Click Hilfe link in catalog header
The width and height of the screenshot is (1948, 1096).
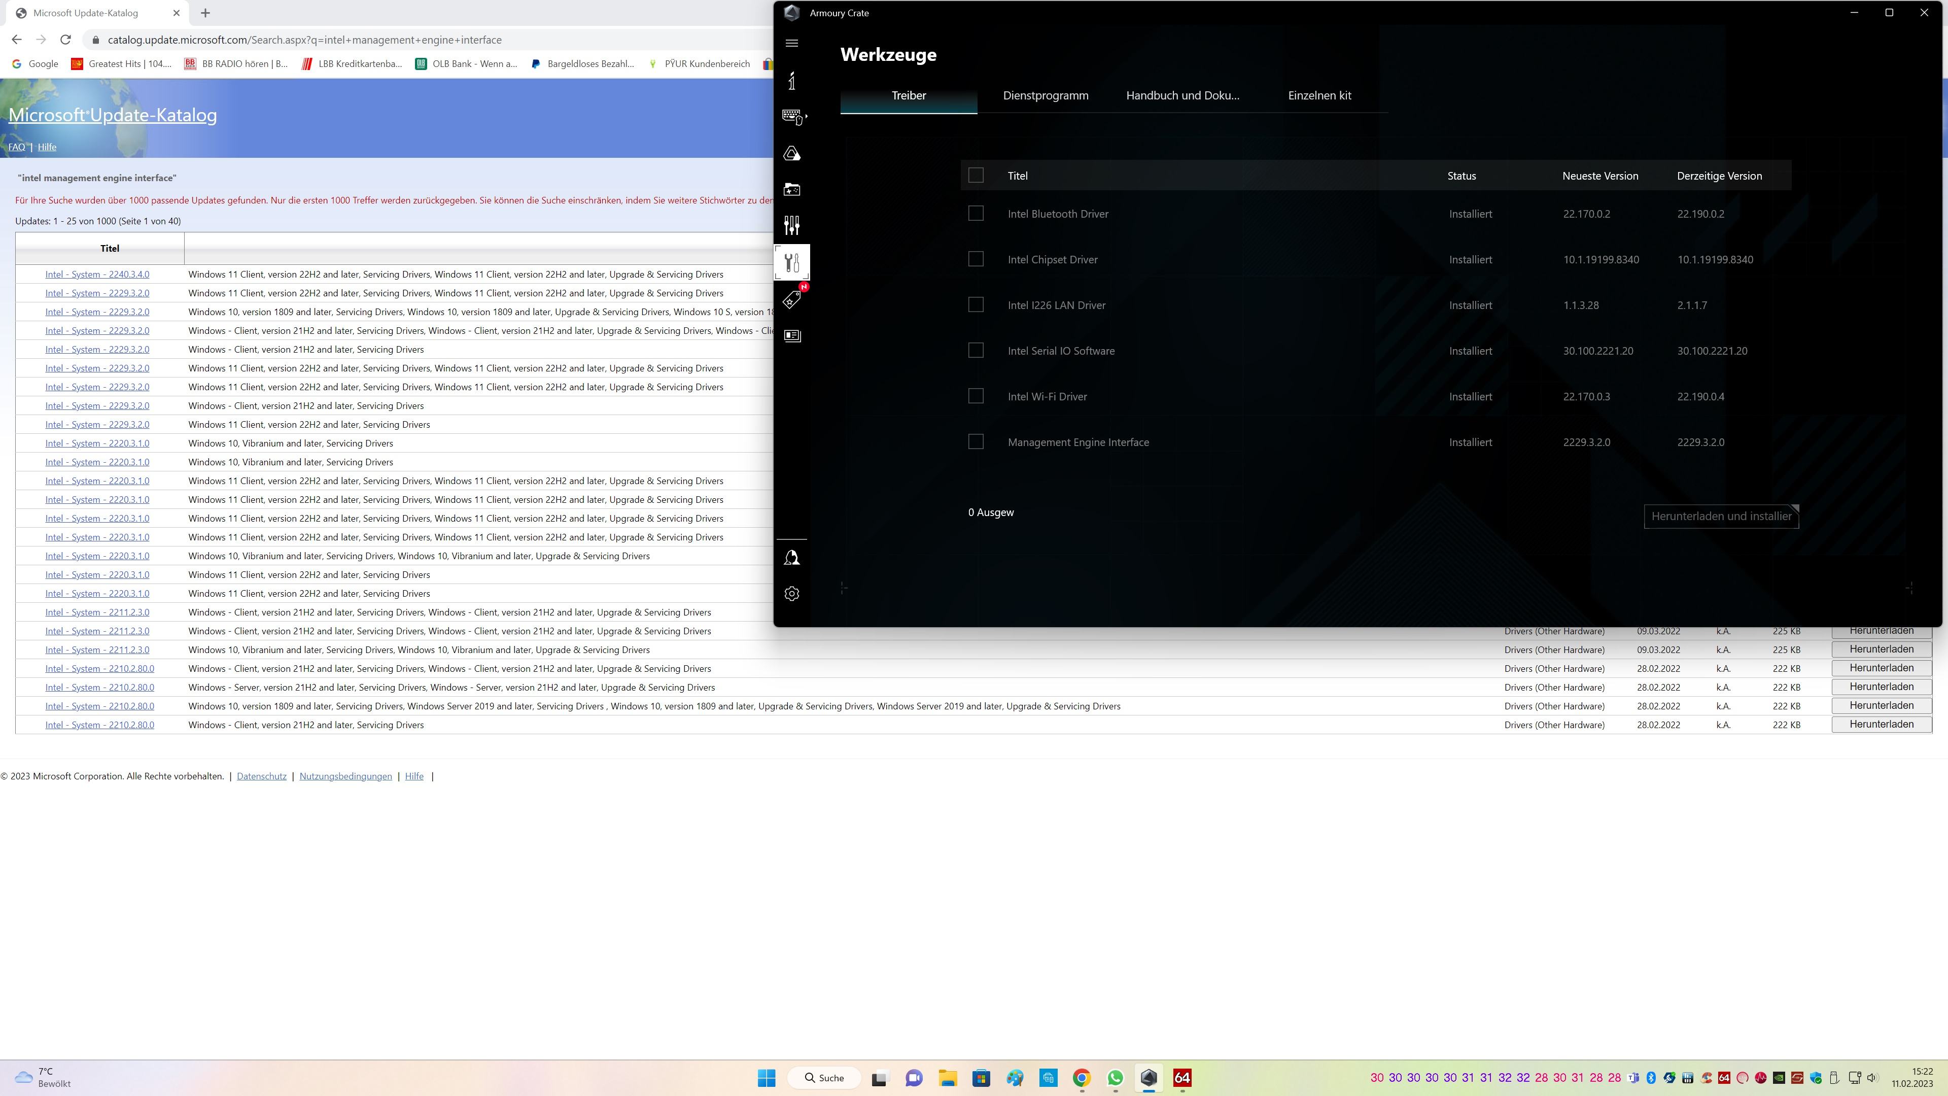point(47,147)
